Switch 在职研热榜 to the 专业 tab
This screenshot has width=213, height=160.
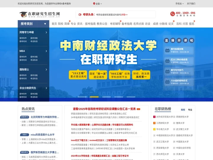point(190,110)
